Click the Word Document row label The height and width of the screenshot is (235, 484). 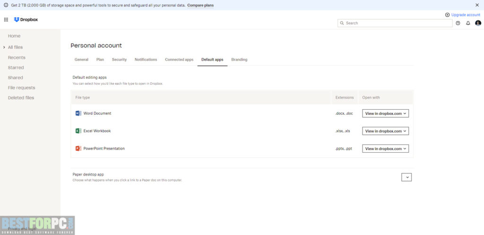97,113
